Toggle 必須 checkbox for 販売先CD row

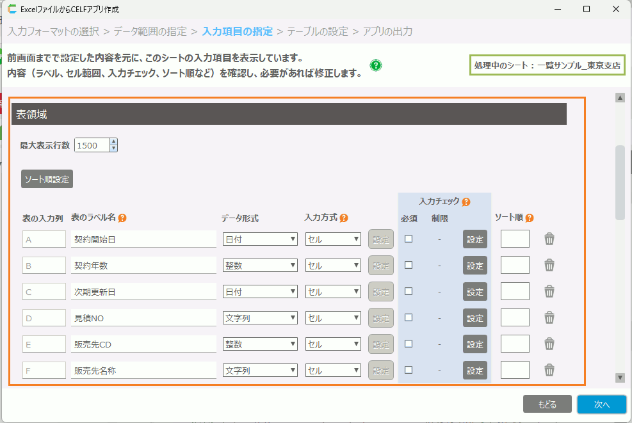[409, 344]
